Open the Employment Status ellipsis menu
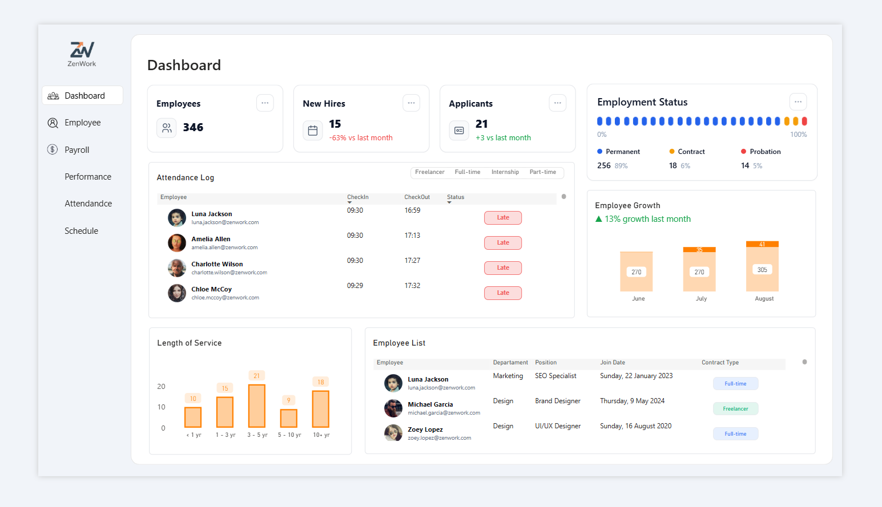 (x=798, y=102)
